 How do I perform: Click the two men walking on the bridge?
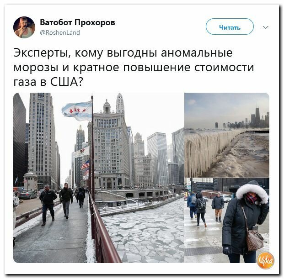56,204
